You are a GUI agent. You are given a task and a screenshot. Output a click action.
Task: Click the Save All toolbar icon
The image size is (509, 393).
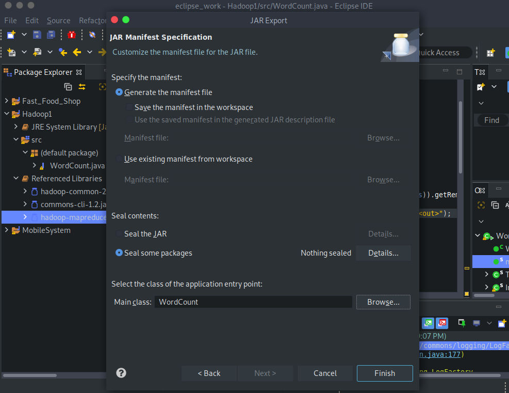tap(51, 35)
